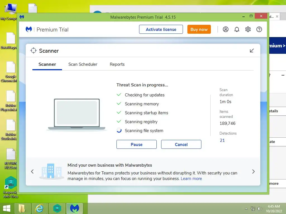Viewport: 286px width, 214px height.
Task: Open File Explorer in taskbar
Action: tap(22, 208)
